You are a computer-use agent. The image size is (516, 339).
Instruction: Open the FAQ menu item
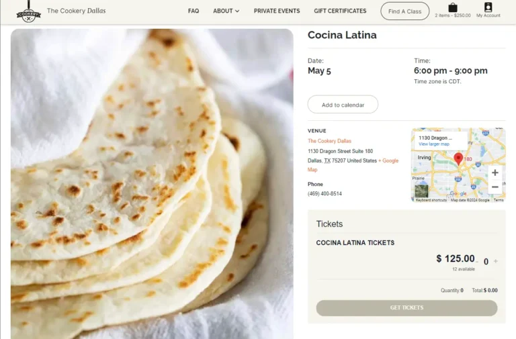[x=193, y=11]
